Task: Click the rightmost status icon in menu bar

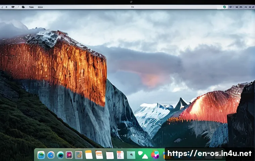Action: [253, 7]
